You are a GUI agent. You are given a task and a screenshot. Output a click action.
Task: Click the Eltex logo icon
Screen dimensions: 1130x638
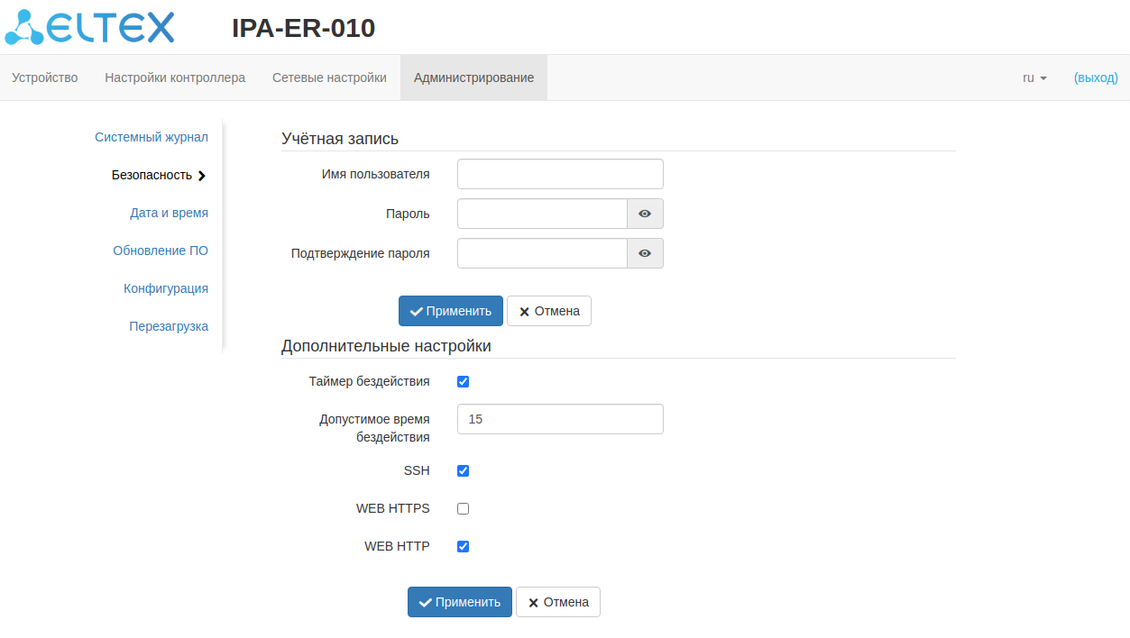(24, 28)
